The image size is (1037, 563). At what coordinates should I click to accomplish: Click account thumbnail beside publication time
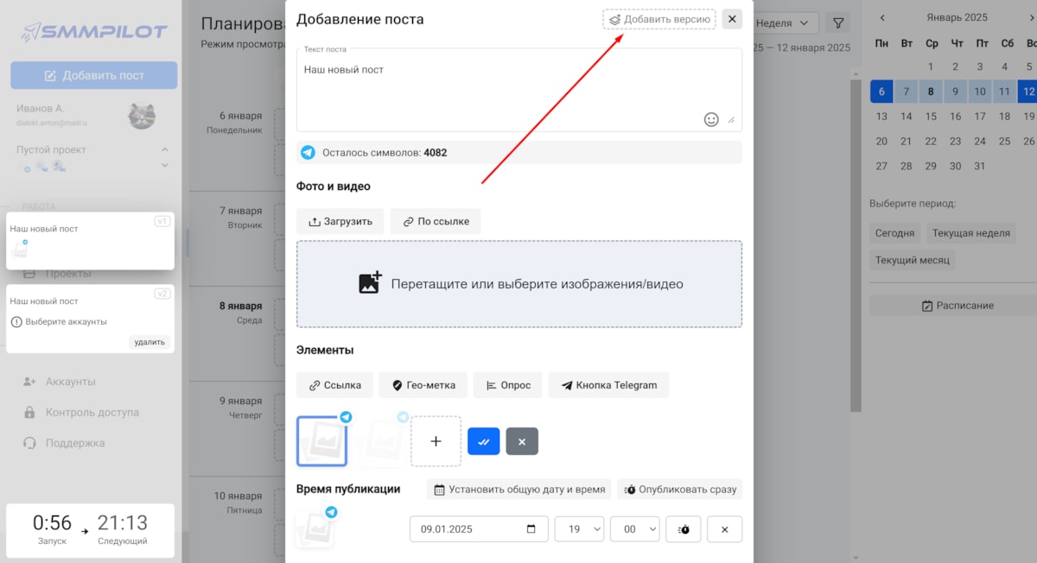point(315,528)
